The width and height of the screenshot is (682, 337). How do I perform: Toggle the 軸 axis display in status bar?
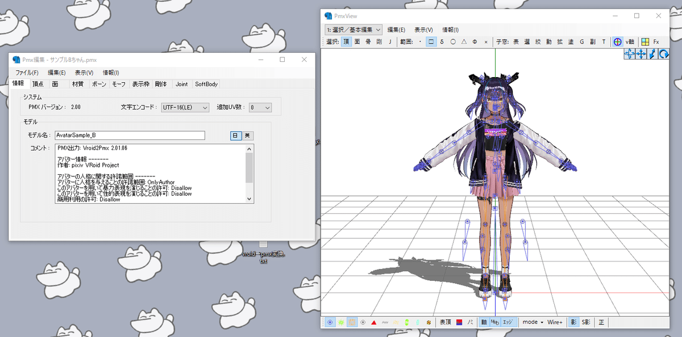(485, 322)
